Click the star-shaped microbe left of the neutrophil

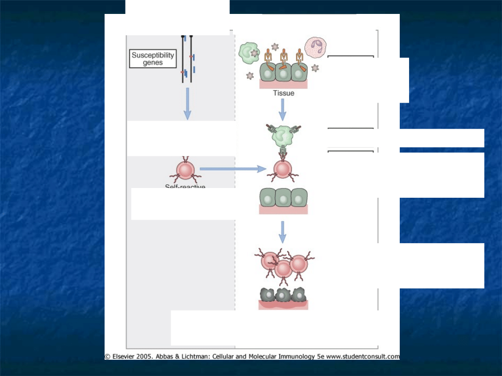click(x=275, y=47)
